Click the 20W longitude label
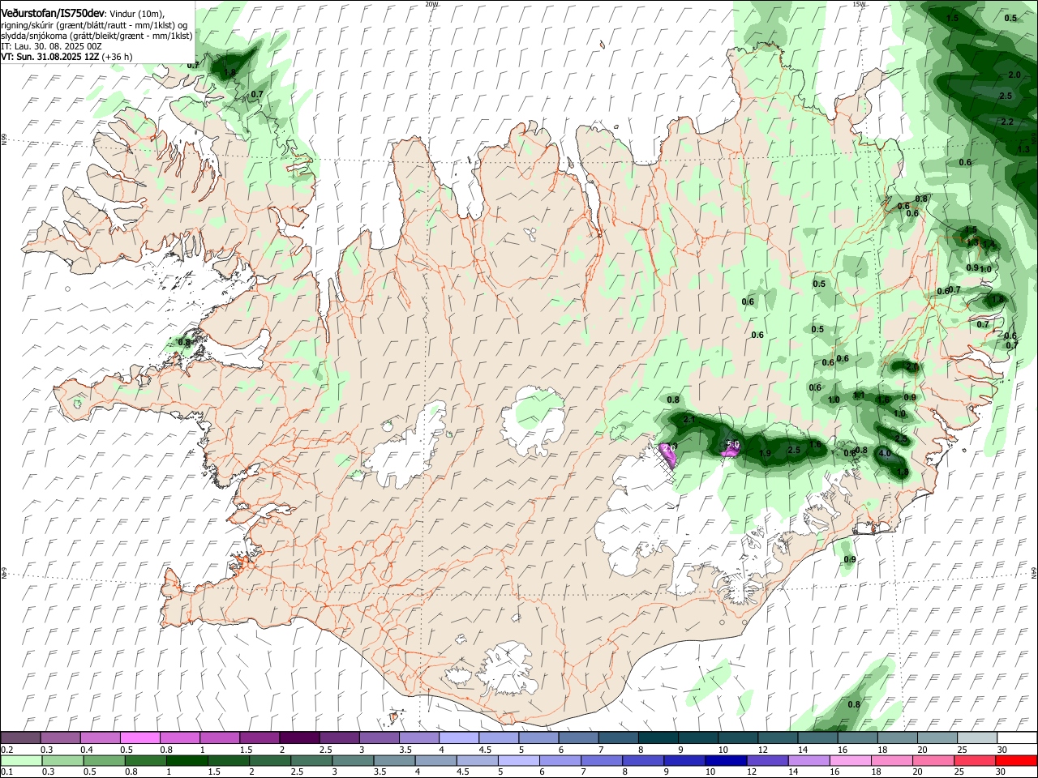 [x=431, y=4]
